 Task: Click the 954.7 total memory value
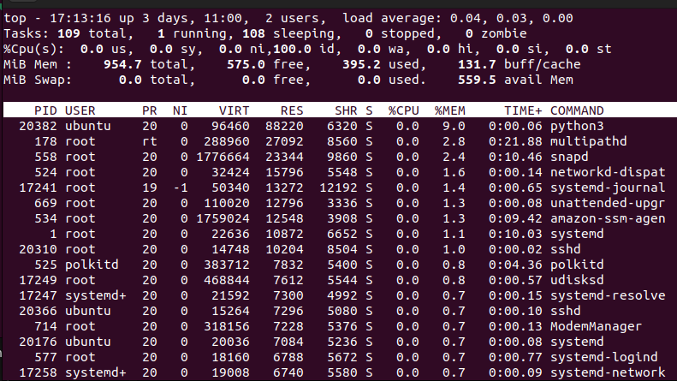tap(122, 64)
